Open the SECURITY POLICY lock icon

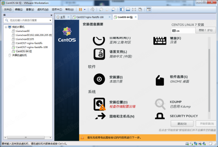(x=160, y=116)
